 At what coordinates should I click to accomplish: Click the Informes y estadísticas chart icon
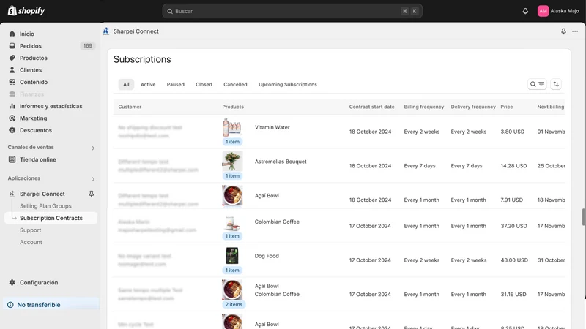click(12, 106)
